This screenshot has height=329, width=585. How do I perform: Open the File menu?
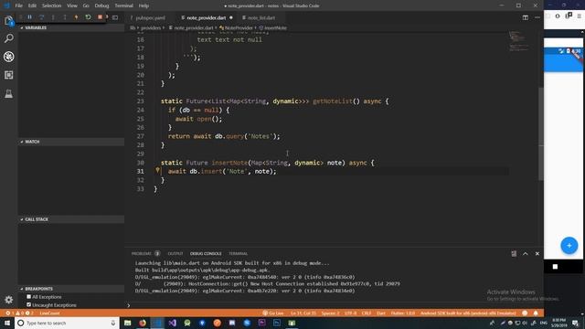click(x=18, y=5)
